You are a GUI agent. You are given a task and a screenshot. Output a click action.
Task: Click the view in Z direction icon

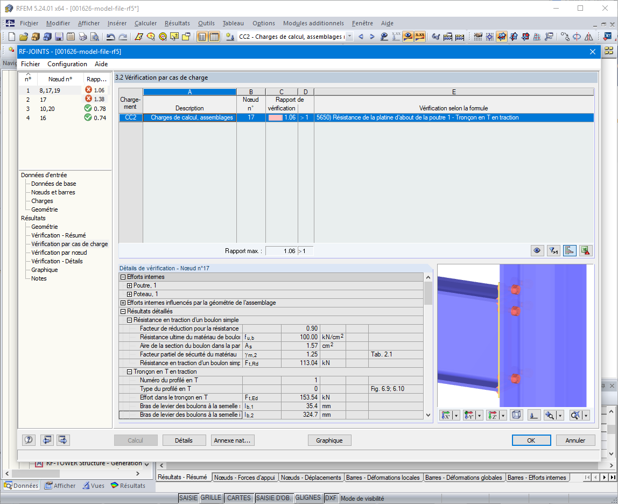click(x=493, y=415)
